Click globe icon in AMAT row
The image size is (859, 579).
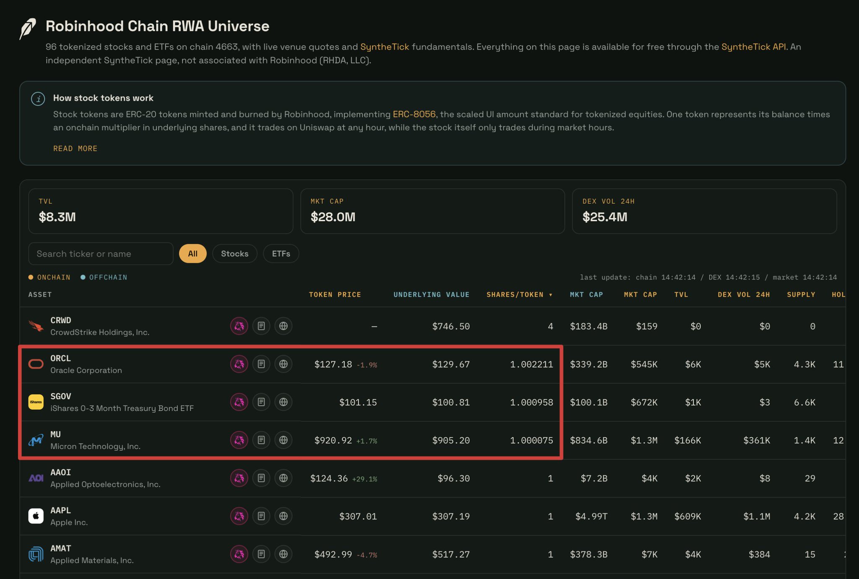point(284,554)
